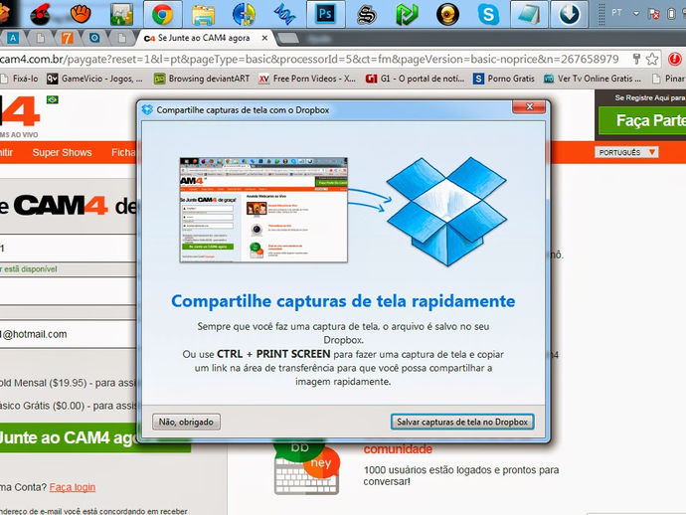Click the screenshot preview thumbnail in dialog
This screenshot has width=686, height=515.
coord(263,210)
